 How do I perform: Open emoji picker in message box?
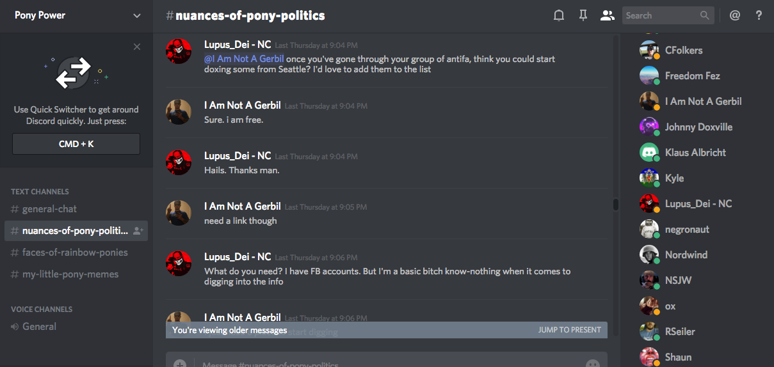593,364
